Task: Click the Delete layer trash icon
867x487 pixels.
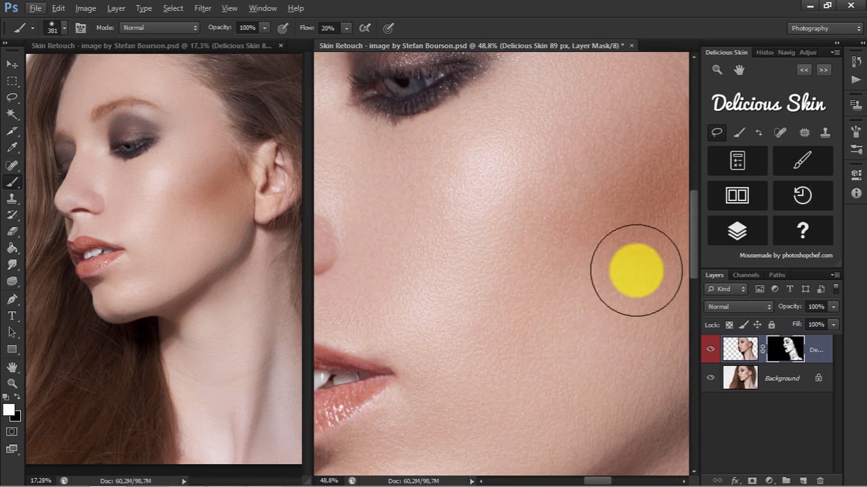Action: point(820,480)
